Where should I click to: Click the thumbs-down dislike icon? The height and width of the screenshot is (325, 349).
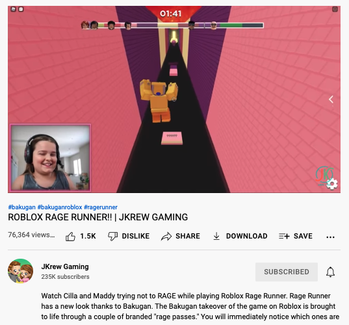pos(112,237)
